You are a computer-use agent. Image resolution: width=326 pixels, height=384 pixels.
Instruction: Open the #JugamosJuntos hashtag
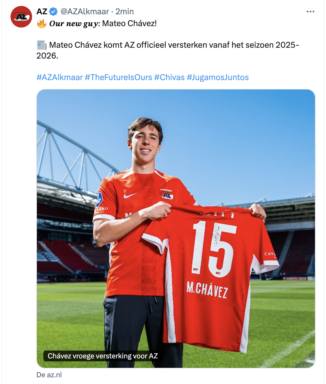218,77
